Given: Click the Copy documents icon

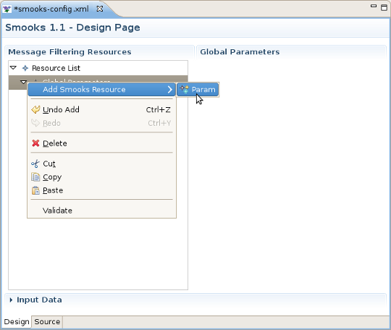Looking at the screenshot, I should point(35,177).
